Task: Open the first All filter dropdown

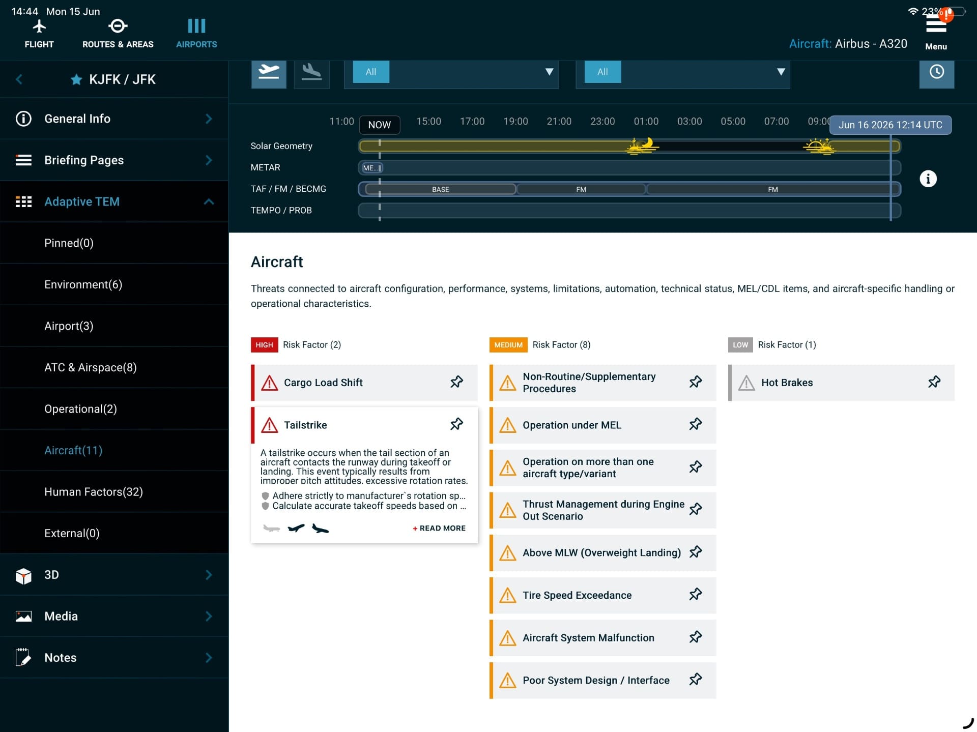Action: (451, 72)
